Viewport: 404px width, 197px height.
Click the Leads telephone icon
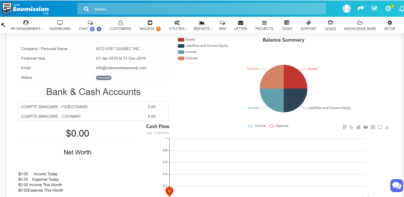[330, 23]
